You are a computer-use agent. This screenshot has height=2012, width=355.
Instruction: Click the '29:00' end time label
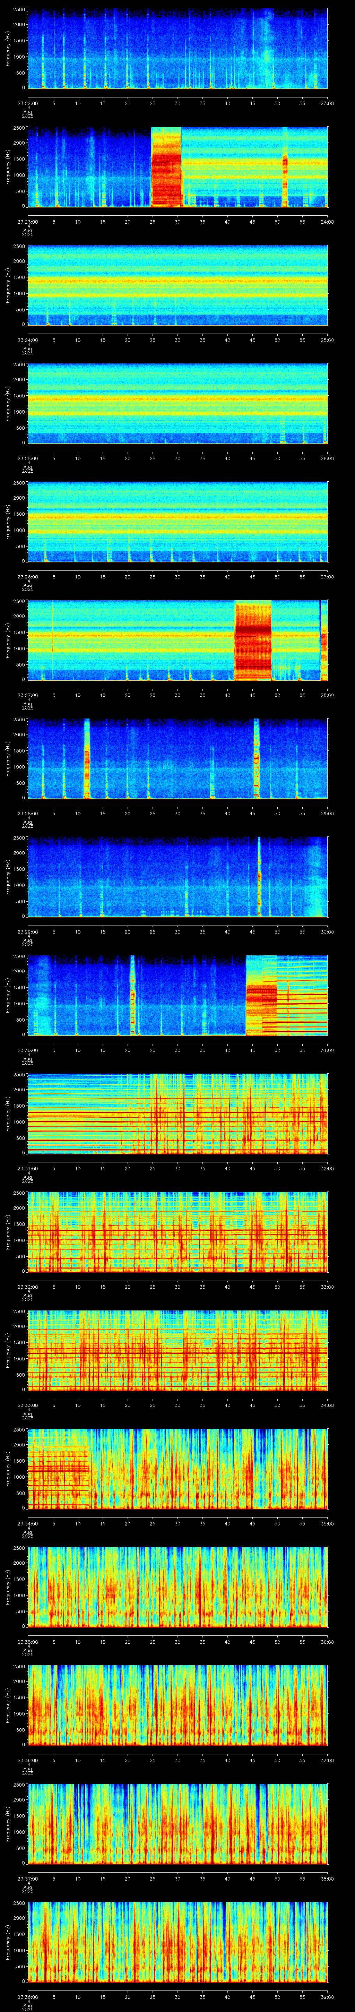(x=328, y=813)
